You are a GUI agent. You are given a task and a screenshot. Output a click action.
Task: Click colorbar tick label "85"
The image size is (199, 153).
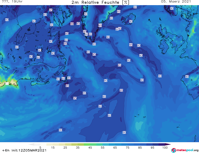pos(140,148)
